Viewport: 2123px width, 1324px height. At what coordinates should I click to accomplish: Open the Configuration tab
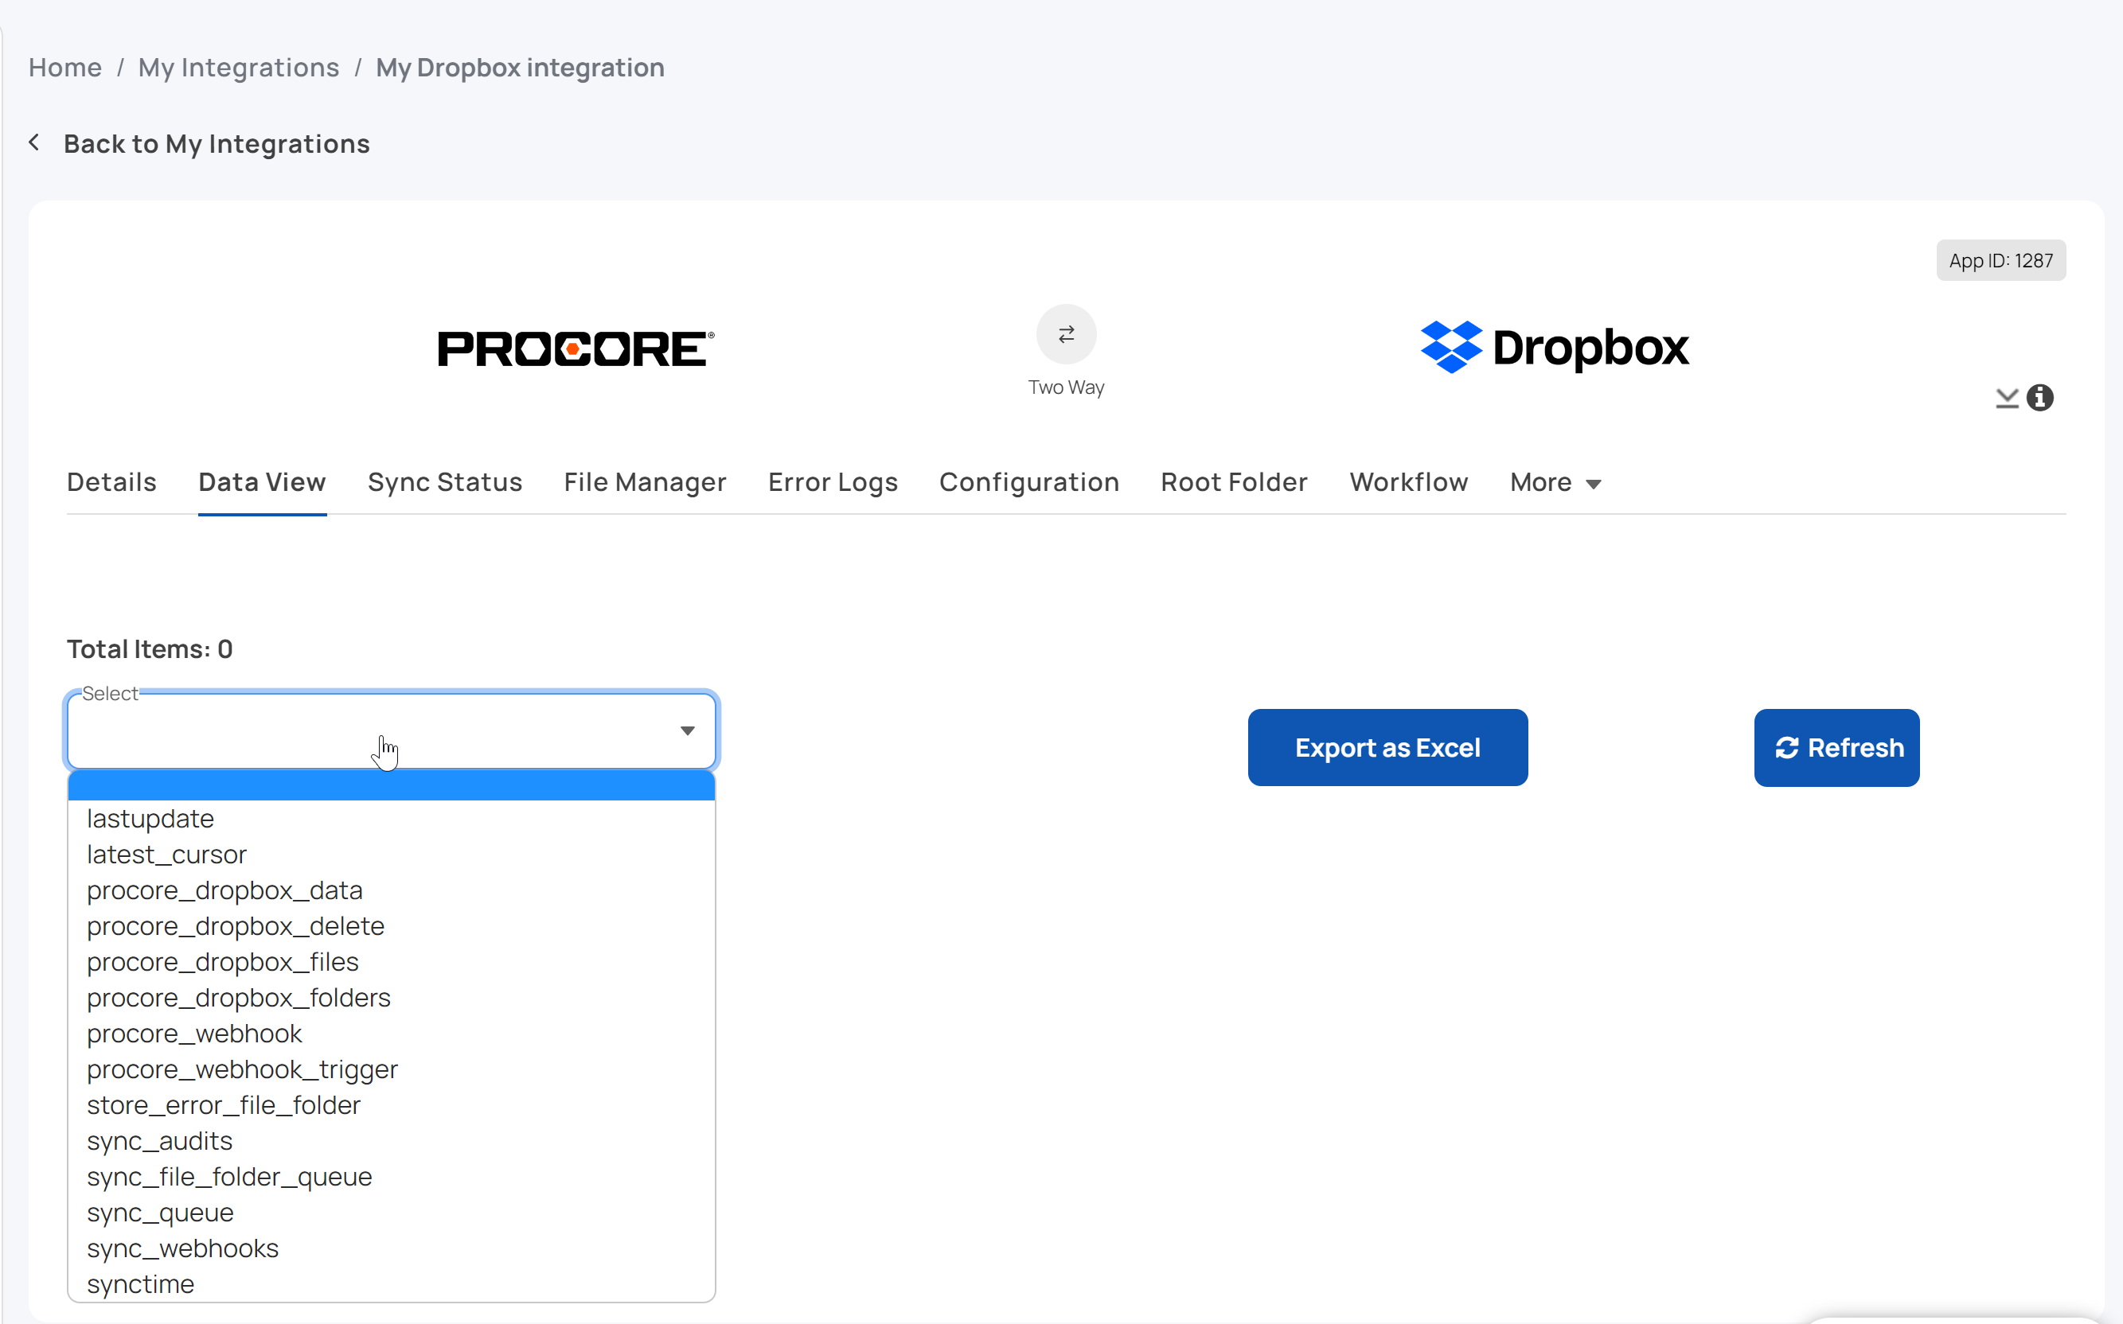tap(1028, 481)
